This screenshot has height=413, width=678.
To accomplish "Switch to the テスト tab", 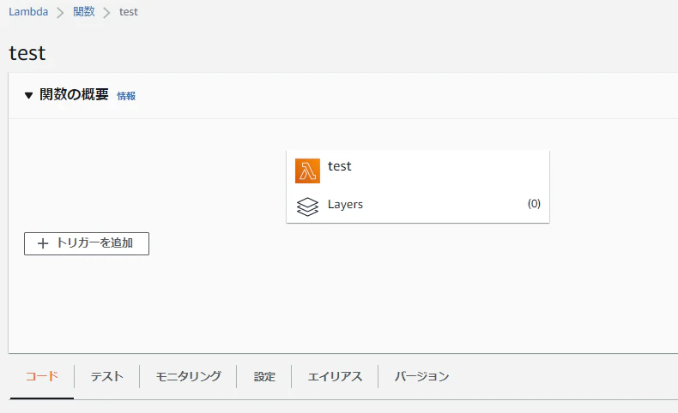I will click(106, 377).
